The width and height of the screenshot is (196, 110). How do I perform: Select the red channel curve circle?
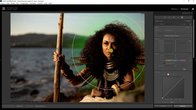170,74
